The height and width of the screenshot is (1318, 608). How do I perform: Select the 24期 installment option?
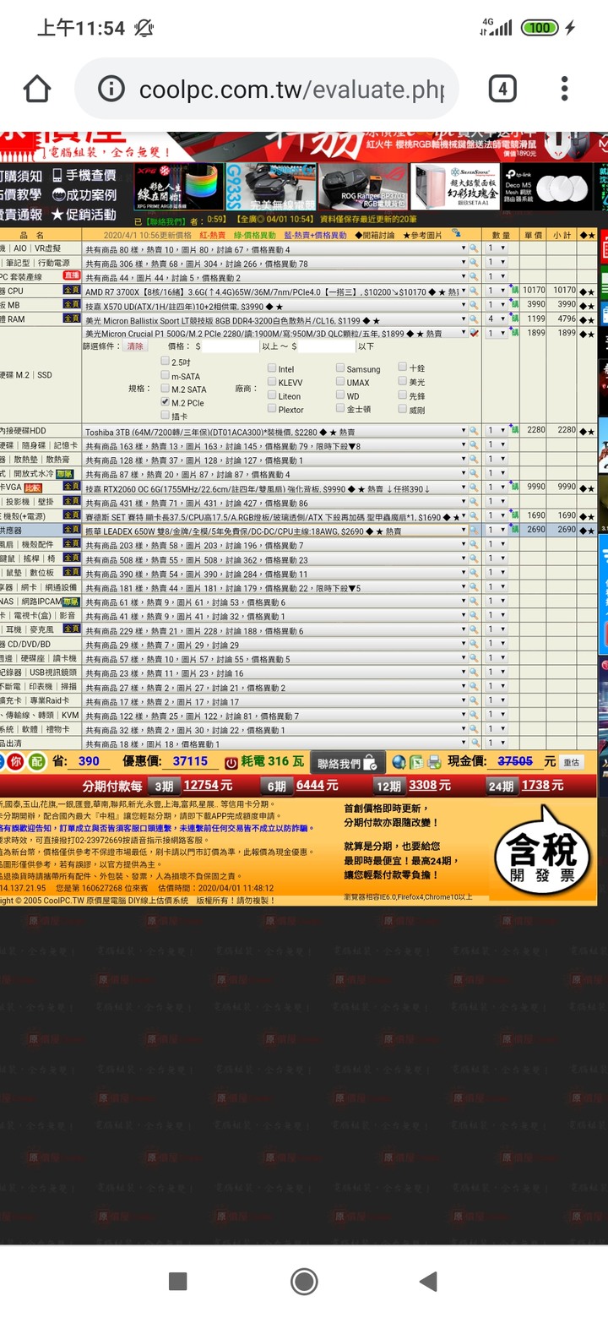(x=501, y=787)
